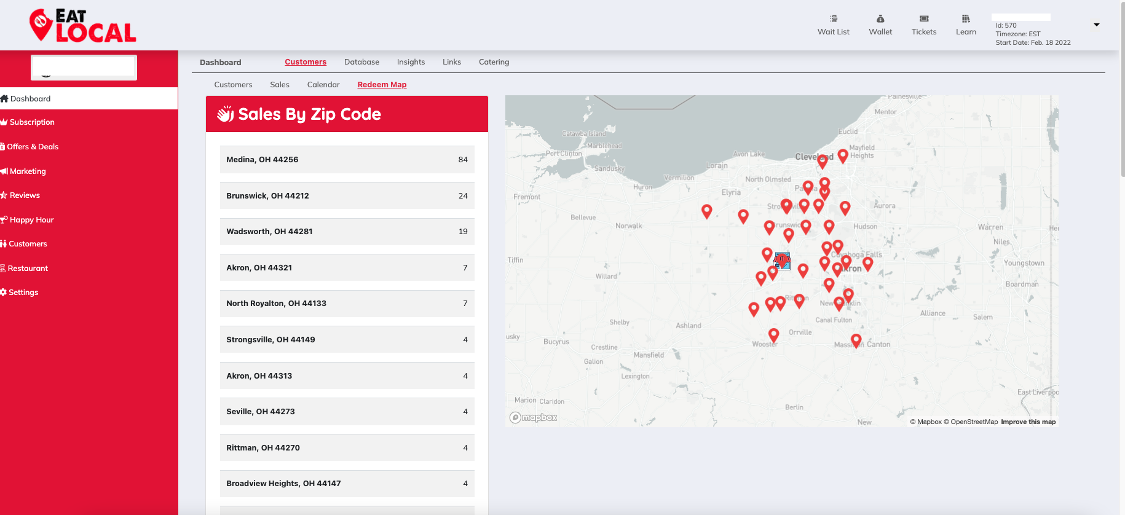Select the Brunswick, OH 44212 row
This screenshot has width=1125, height=515.
click(347, 195)
